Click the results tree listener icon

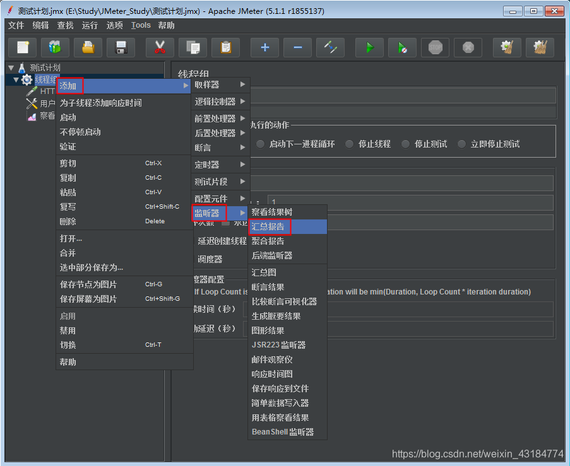32,116
